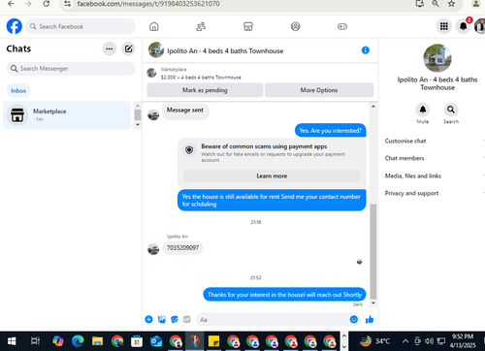The height and width of the screenshot is (351, 485).
Task: Open the emoji picker in message box
Action: click(354, 319)
